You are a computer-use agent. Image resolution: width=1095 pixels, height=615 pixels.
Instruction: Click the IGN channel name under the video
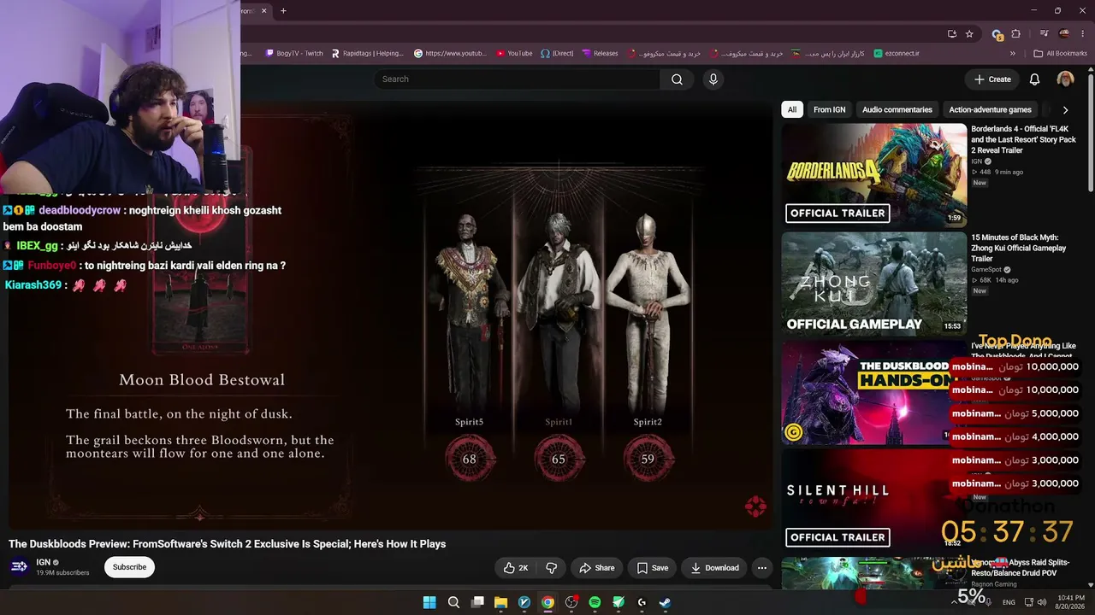44,562
